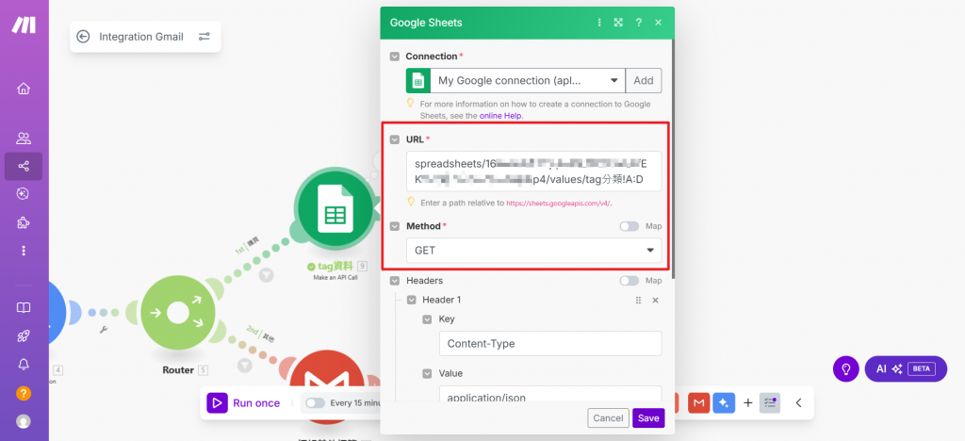Open scenario settings sliders icon beside Integration Gmail
Image resolution: width=965 pixels, height=441 pixels.
coord(204,37)
